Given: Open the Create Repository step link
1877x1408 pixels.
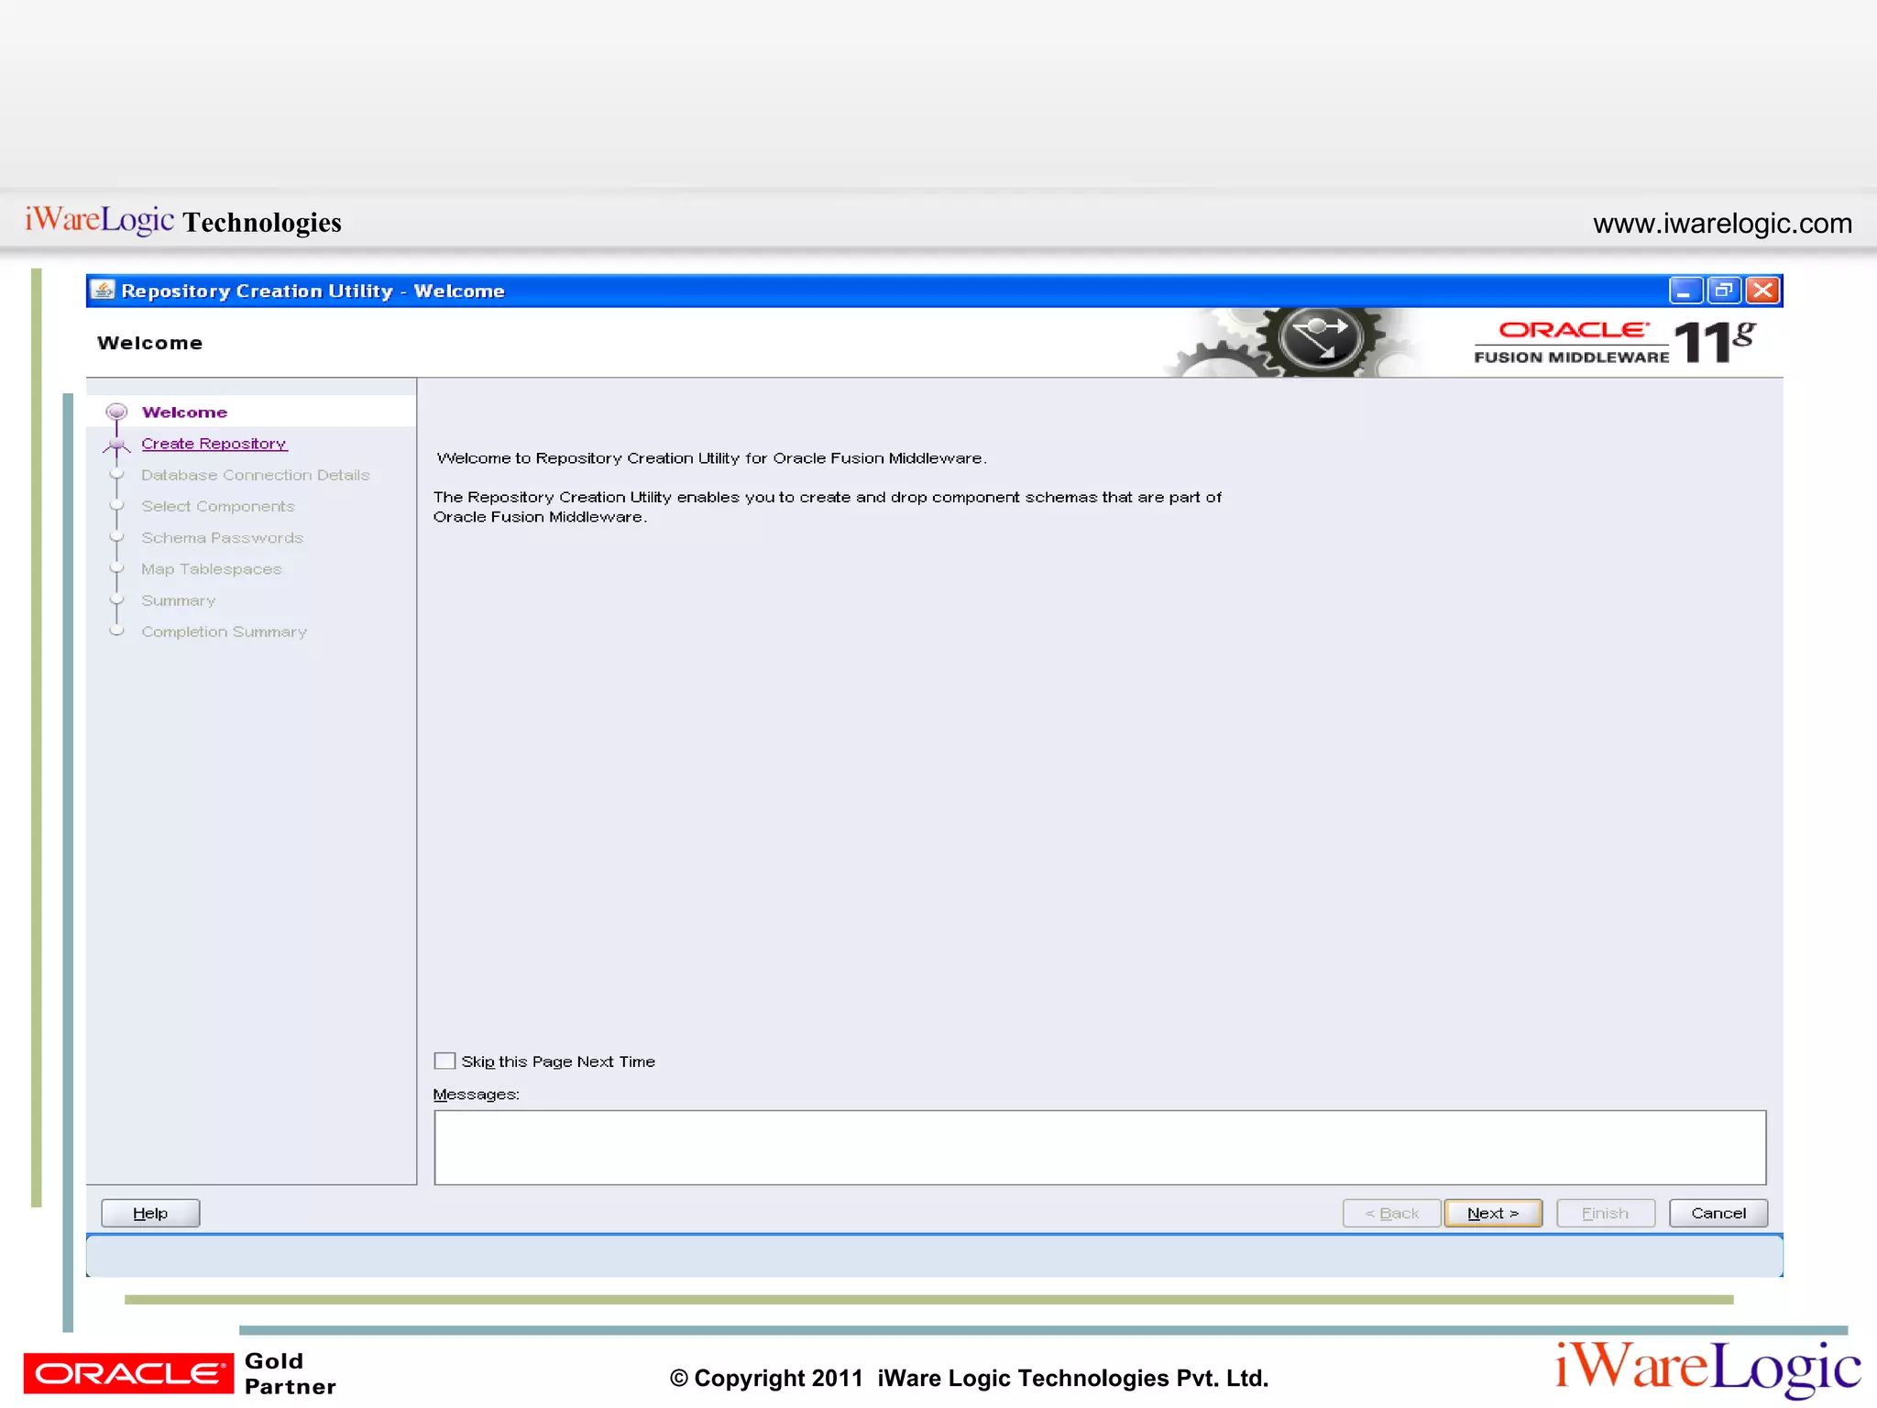Looking at the screenshot, I should 214,444.
